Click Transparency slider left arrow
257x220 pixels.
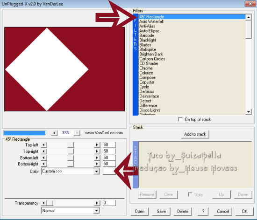click(44, 203)
